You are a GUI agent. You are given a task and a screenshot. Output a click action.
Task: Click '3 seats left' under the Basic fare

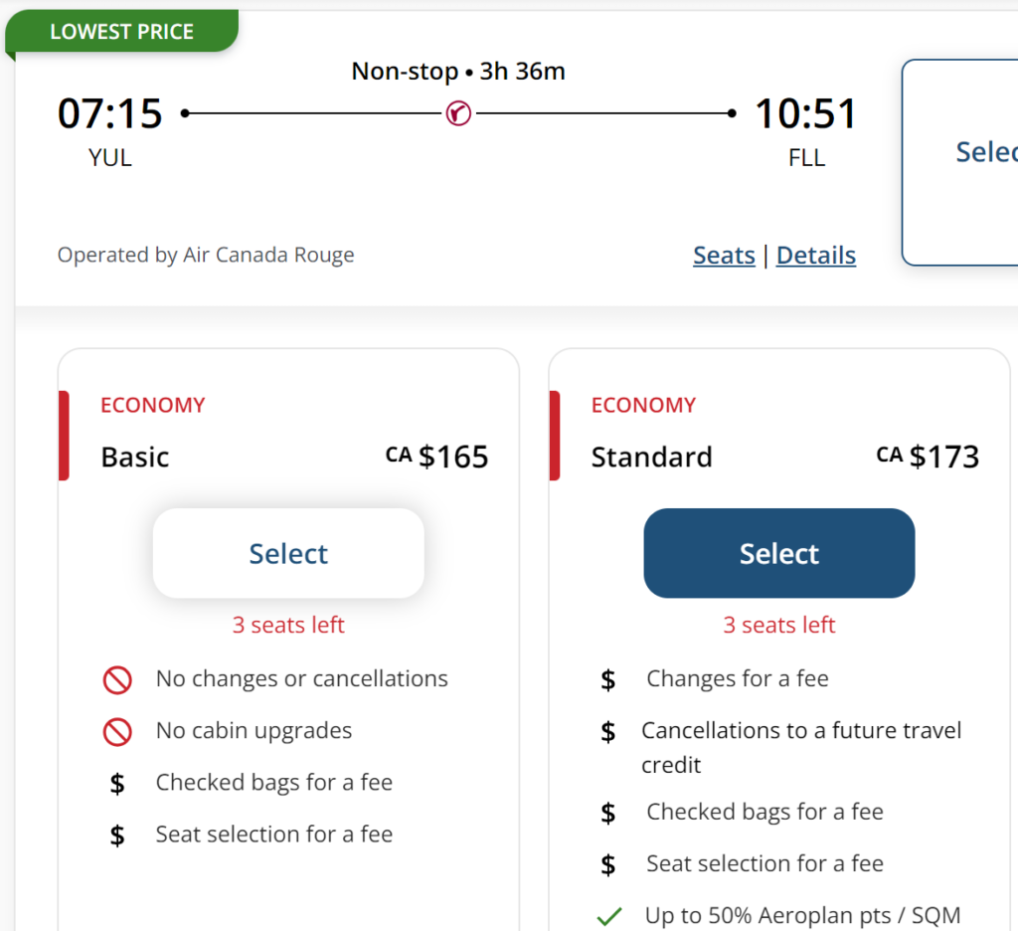[x=288, y=625]
